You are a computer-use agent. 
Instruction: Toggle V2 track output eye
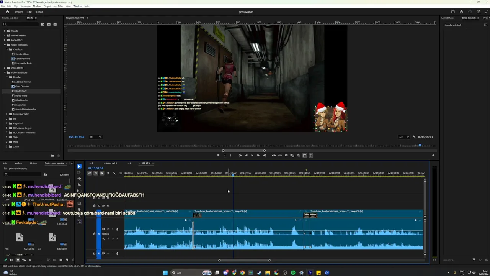[108, 206]
